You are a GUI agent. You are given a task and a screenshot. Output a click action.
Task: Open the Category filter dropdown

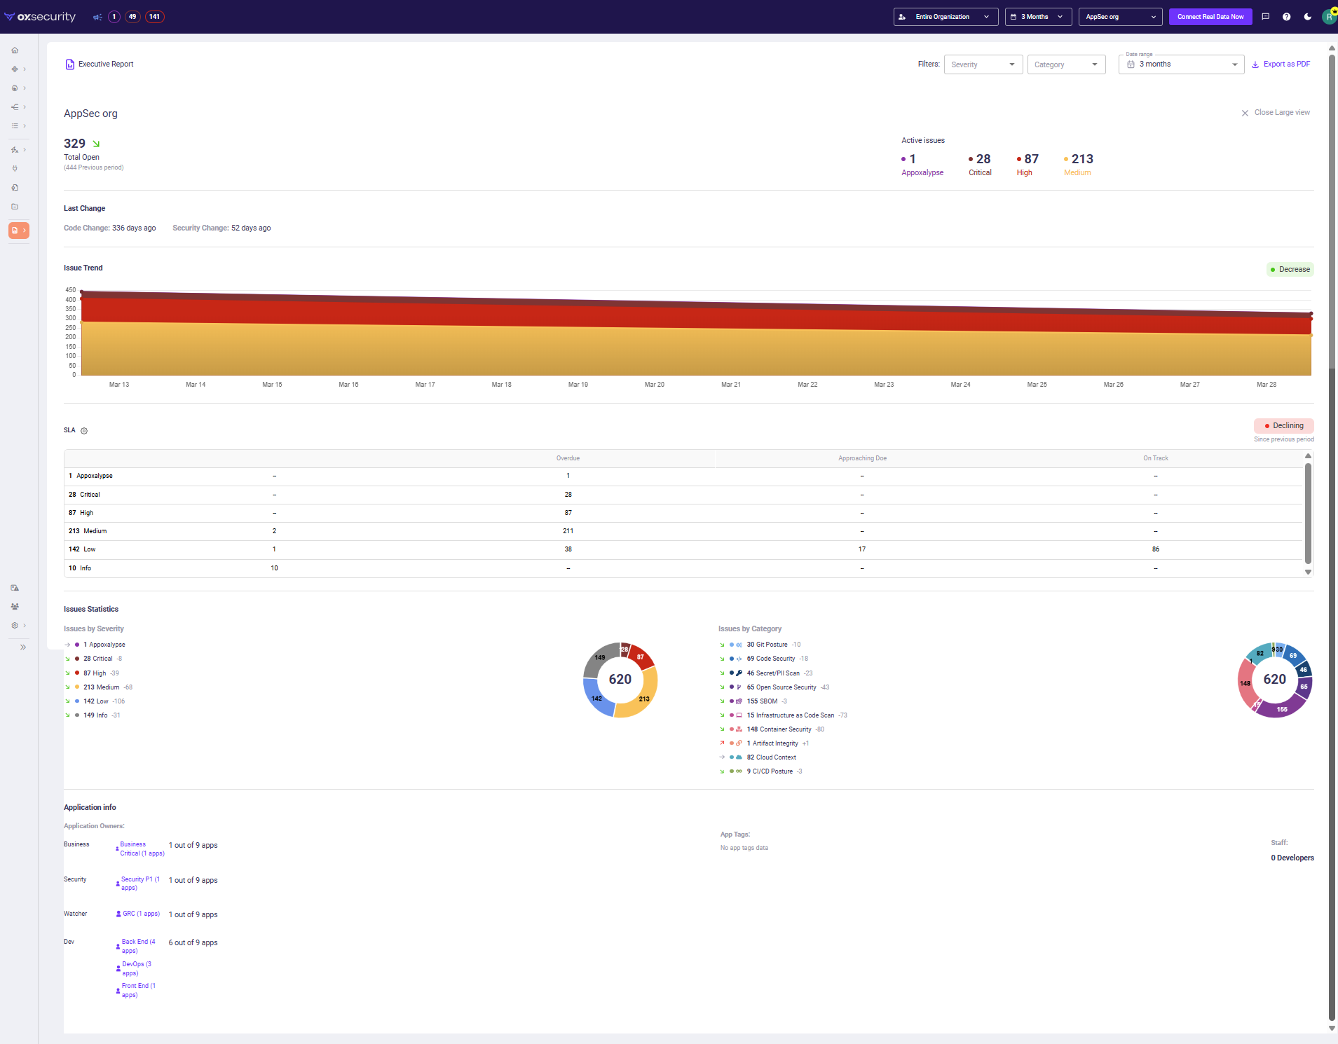pyautogui.click(x=1065, y=64)
